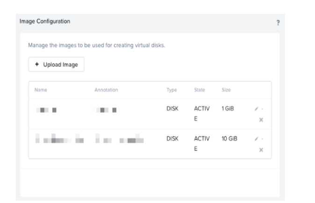Viewport: 315px width, 203px height.
Task: Click the Type column header
Action: tap(172, 90)
